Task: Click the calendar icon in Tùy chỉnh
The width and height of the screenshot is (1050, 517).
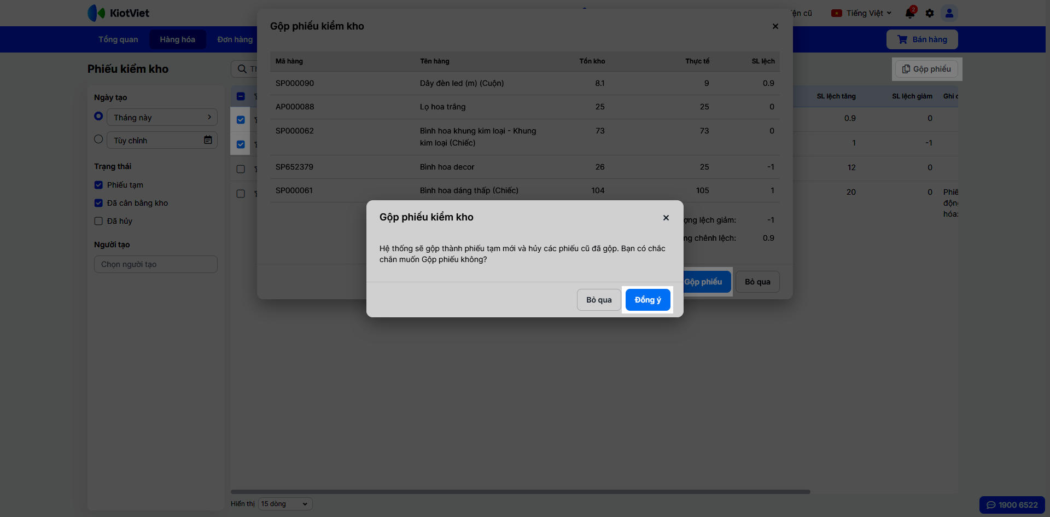Action: [x=208, y=140]
